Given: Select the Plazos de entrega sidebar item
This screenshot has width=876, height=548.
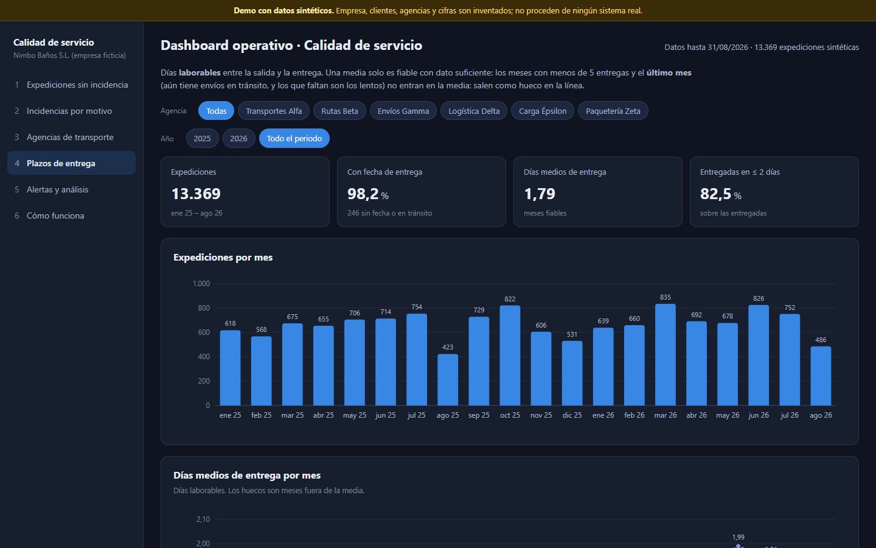Looking at the screenshot, I should 71,163.
